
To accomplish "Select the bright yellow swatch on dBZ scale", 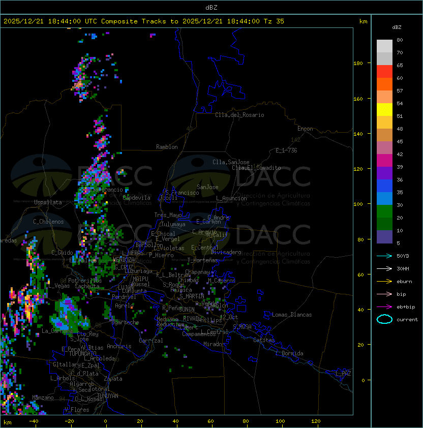I will [x=384, y=109].
